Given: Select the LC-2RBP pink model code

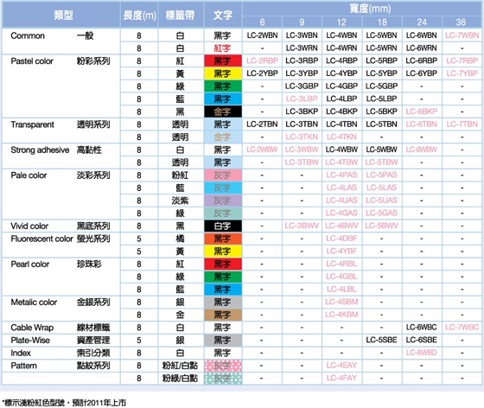Looking at the screenshot, I should click(x=262, y=61).
